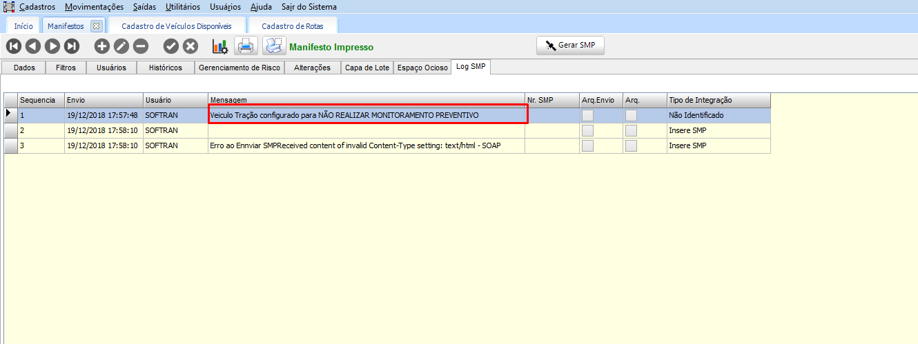
Task: Click 'Insere SMP' cell in sequence 2 row
Action: click(719, 130)
